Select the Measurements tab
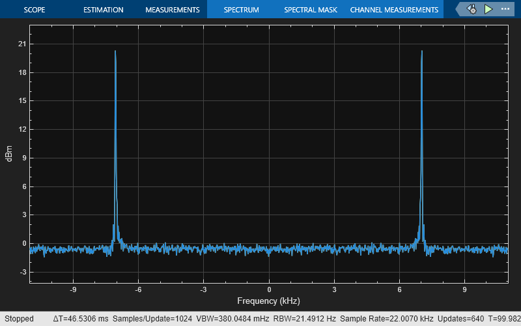This screenshot has height=326, width=521. 172,10
